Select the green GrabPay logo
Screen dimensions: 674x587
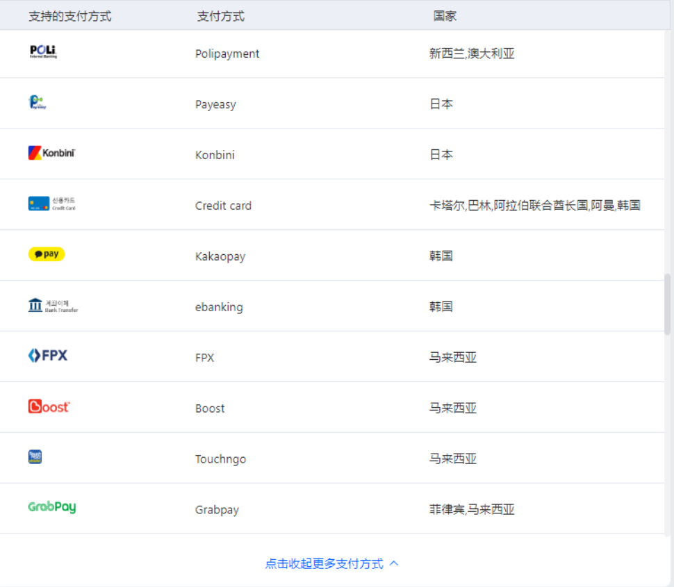pos(51,508)
